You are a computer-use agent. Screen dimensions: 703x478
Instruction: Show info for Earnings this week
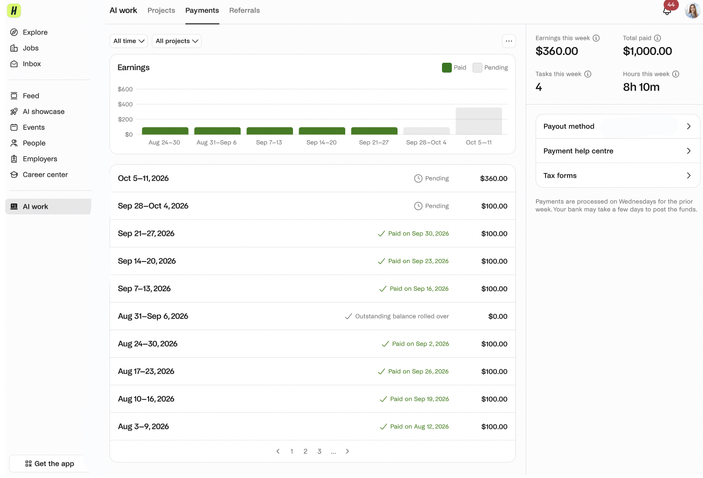pyautogui.click(x=596, y=38)
